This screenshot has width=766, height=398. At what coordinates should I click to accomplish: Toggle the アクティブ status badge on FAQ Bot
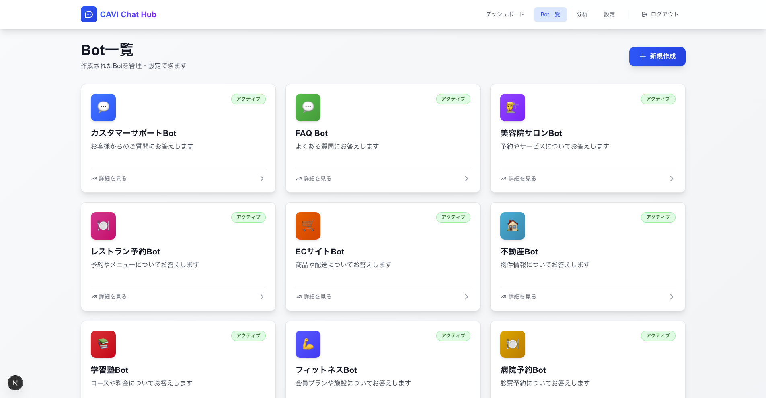pyautogui.click(x=453, y=99)
